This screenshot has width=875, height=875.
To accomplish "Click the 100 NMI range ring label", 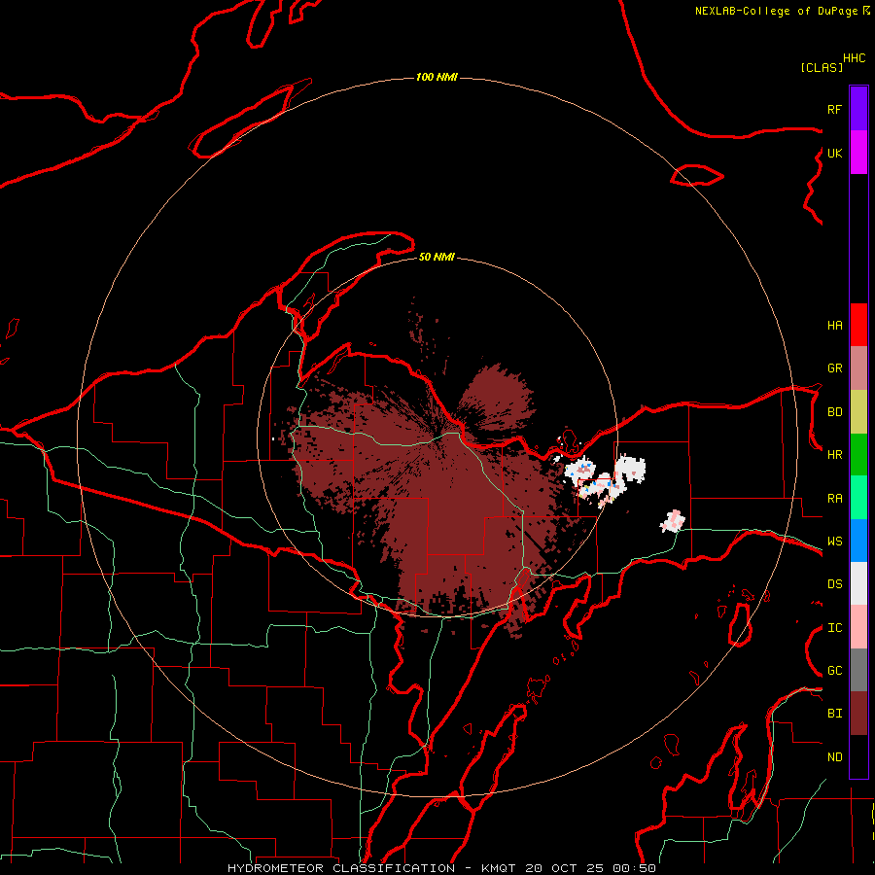I will [x=437, y=77].
